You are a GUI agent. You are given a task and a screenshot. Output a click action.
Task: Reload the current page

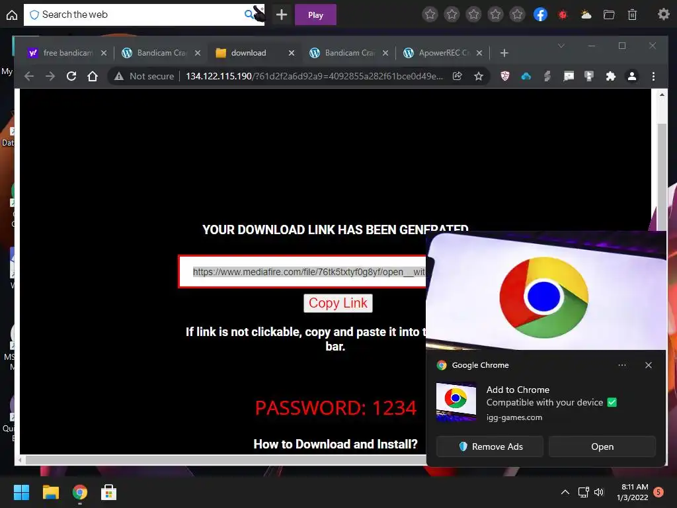click(71, 77)
